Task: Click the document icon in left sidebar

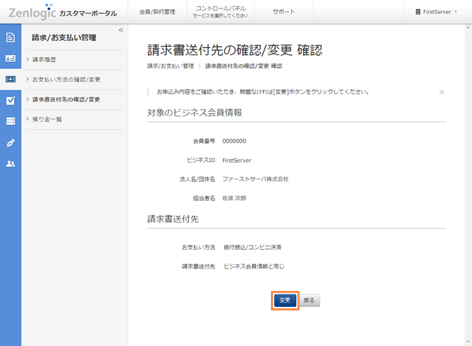Action: (10, 38)
